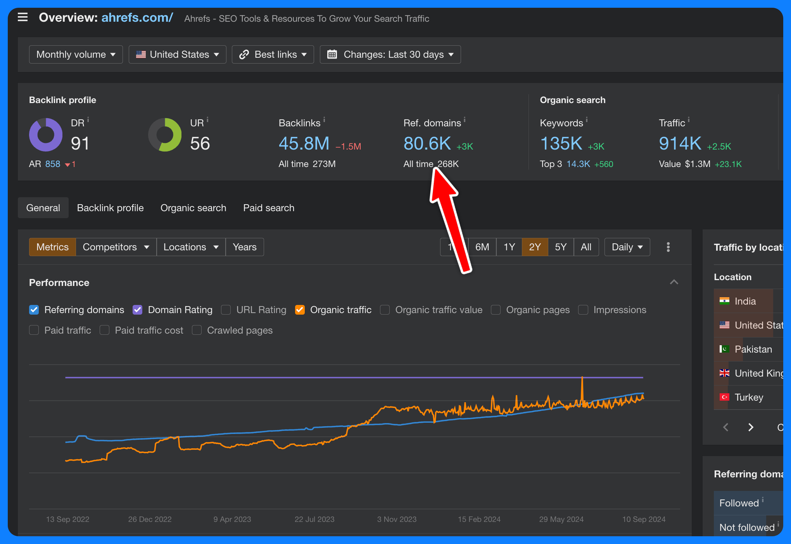The height and width of the screenshot is (544, 791).
Task: Click the Backlinks 45.8M value
Action: (x=304, y=143)
